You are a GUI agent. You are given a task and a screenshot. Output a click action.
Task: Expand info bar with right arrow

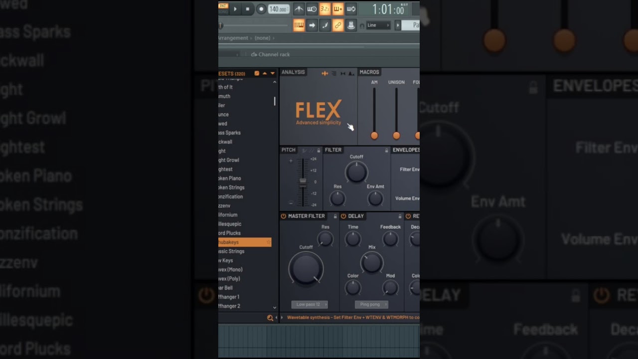click(x=282, y=317)
